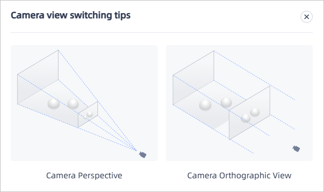
Task: Click the back wall of perspective frustum
Action: click(38, 77)
